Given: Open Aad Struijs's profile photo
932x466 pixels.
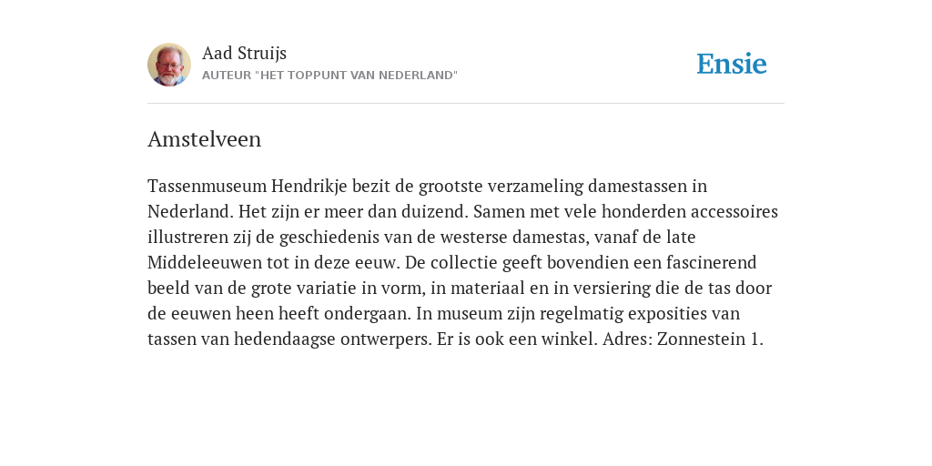Looking at the screenshot, I should click(x=169, y=65).
